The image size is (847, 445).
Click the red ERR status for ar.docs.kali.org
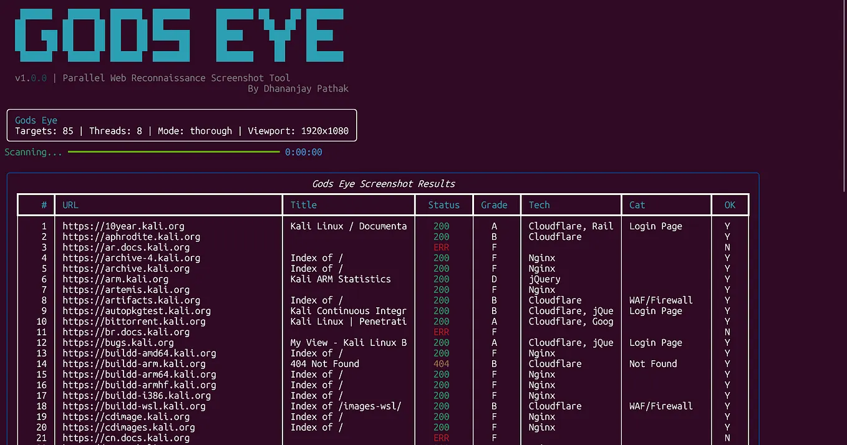[442, 247]
